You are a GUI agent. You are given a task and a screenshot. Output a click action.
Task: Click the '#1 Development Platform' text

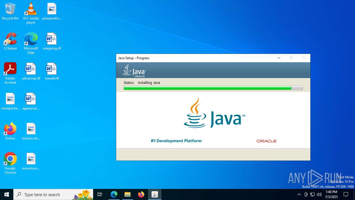(x=176, y=141)
